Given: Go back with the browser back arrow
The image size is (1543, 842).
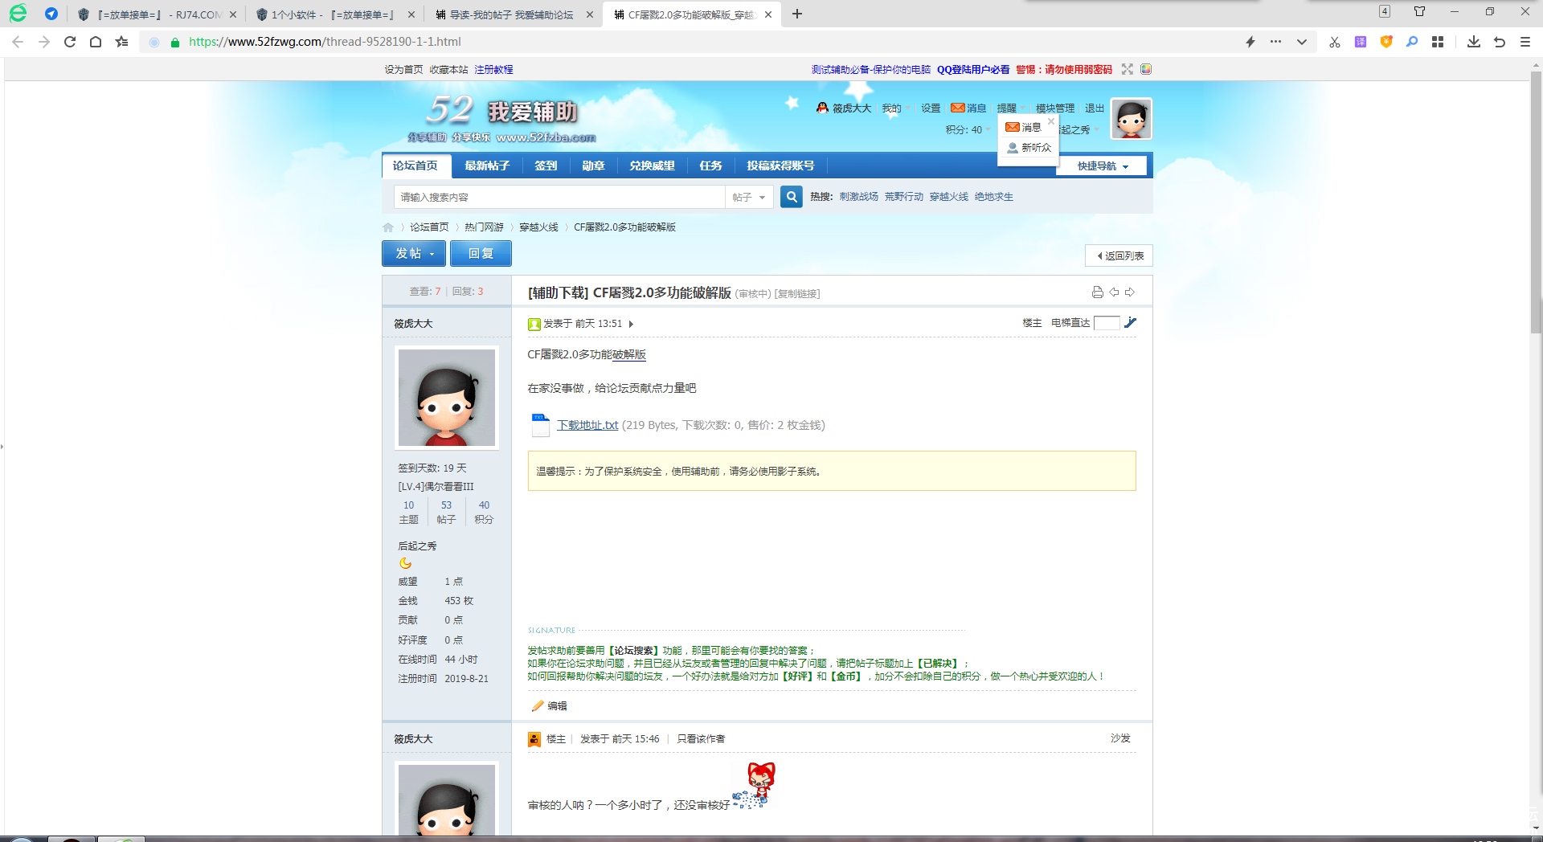Looking at the screenshot, I should (x=18, y=42).
